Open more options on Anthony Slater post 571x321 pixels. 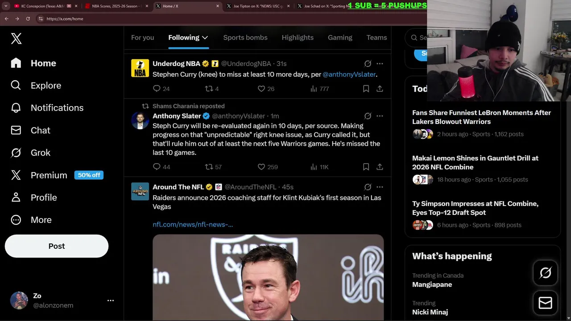click(x=380, y=116)
